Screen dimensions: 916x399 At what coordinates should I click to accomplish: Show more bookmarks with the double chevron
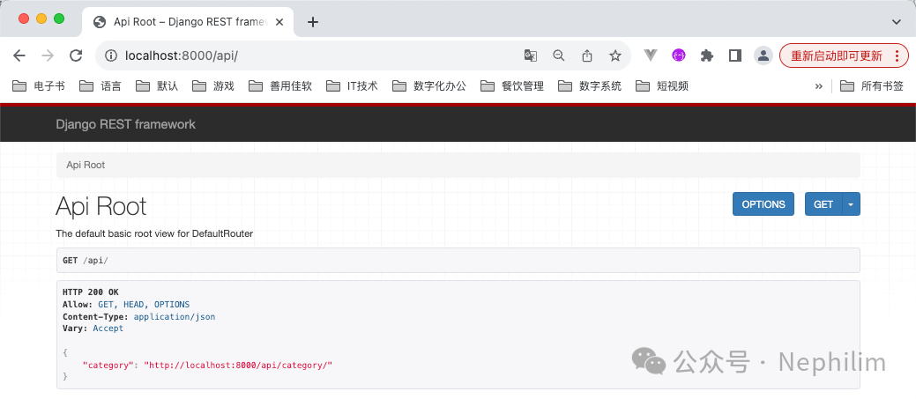click(818, 86)
